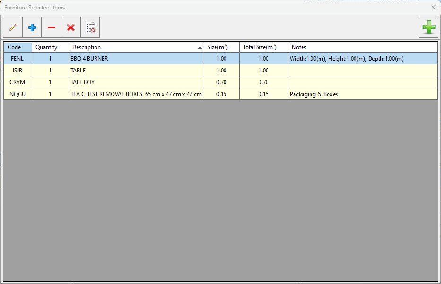Click the pencil edit icon

[13, 27]
